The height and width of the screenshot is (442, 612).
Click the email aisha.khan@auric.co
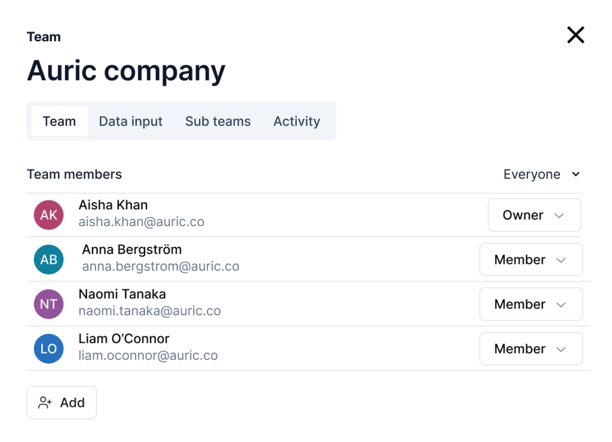142,222
